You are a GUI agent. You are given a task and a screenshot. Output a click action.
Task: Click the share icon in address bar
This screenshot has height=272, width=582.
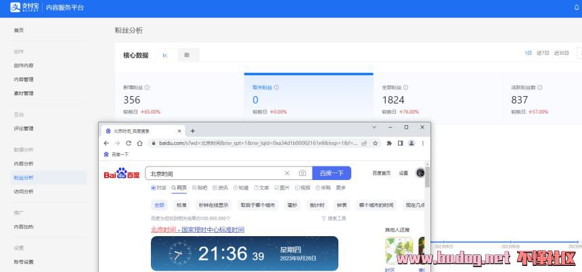pyautogui.click(x=365, y=143)
